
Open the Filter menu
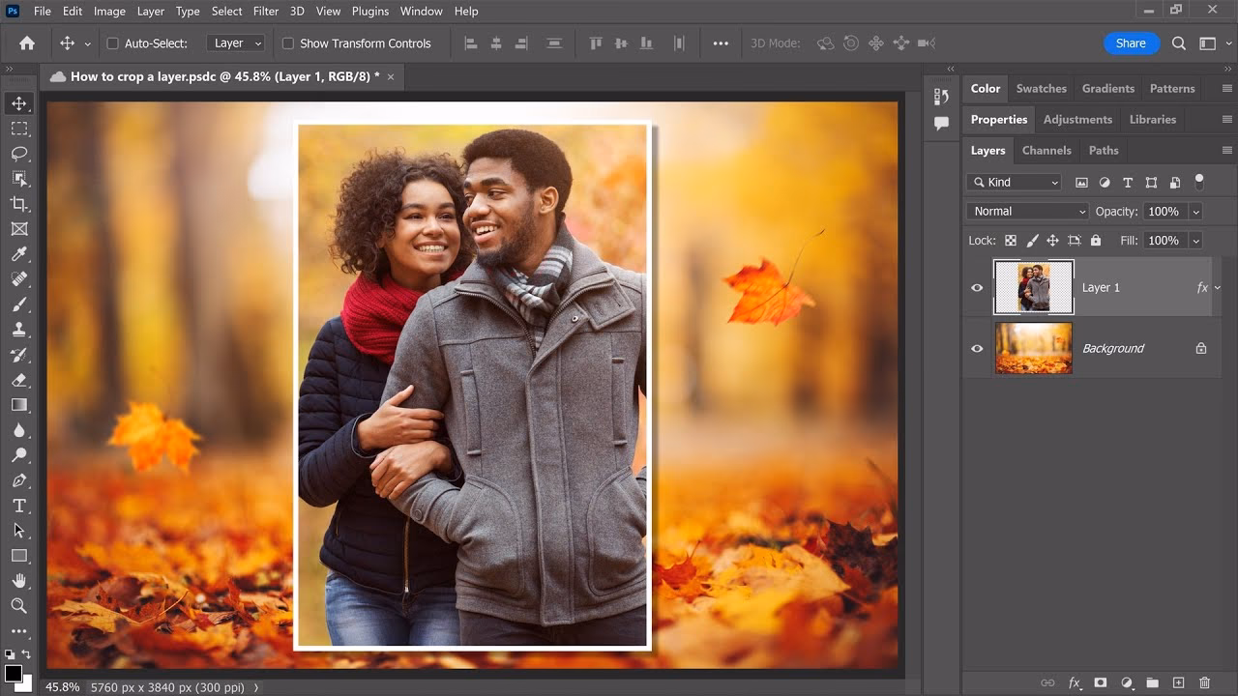(x=265, y=12)
